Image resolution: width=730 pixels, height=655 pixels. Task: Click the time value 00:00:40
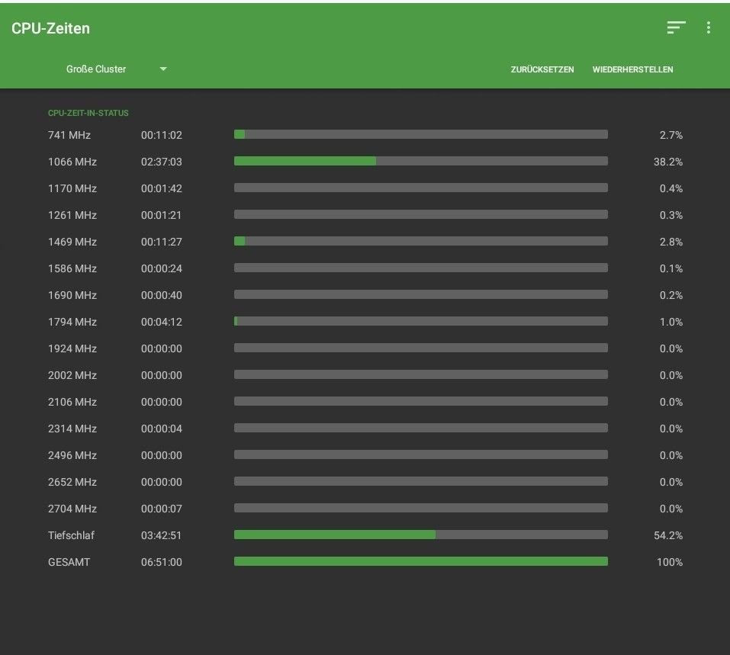(x=162, y=295)
